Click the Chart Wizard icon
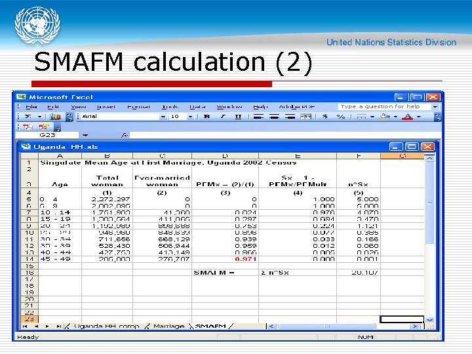This screenshot has height=354, width=472. 55,117
